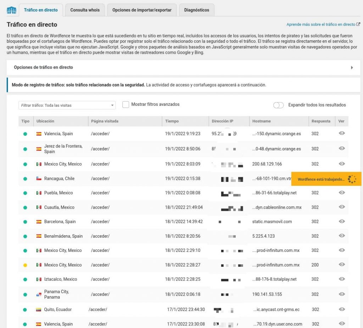Viewport: 363px width, 328px height.
Task: Click hostname 190.141.53.155
Action: pos(267,294)
